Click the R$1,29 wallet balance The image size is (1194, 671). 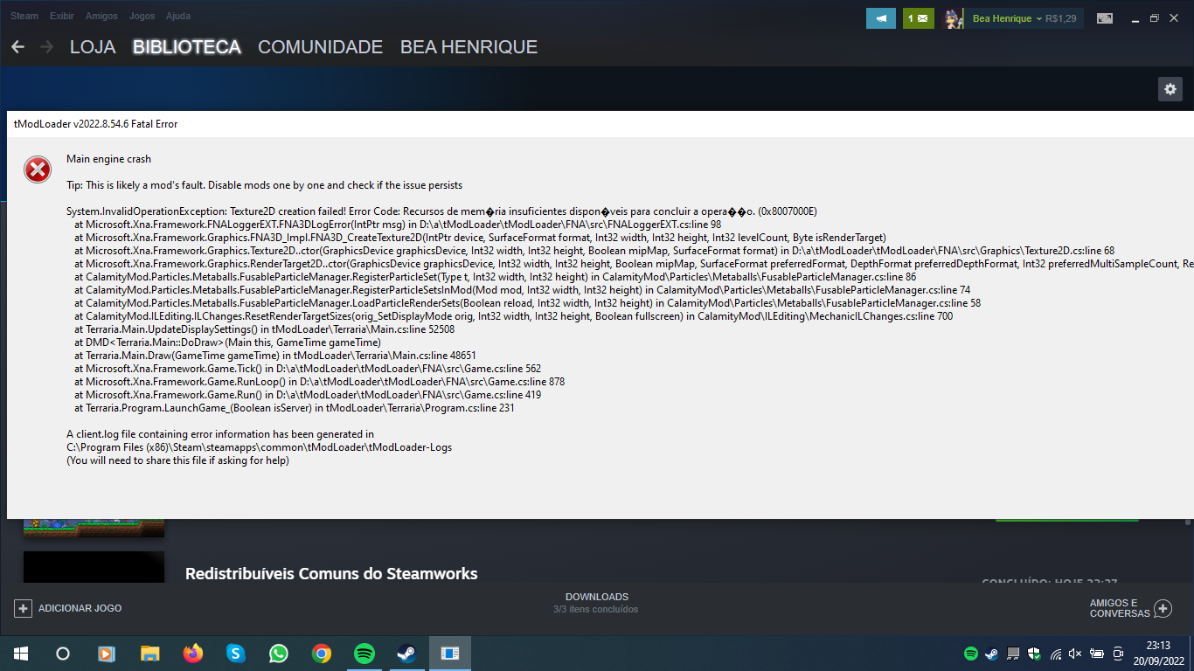(x=1061, y=18)
